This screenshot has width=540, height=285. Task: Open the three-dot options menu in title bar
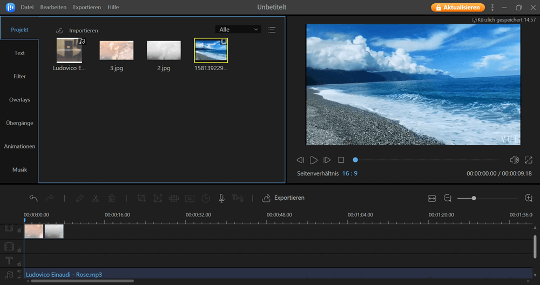point(492,8)
